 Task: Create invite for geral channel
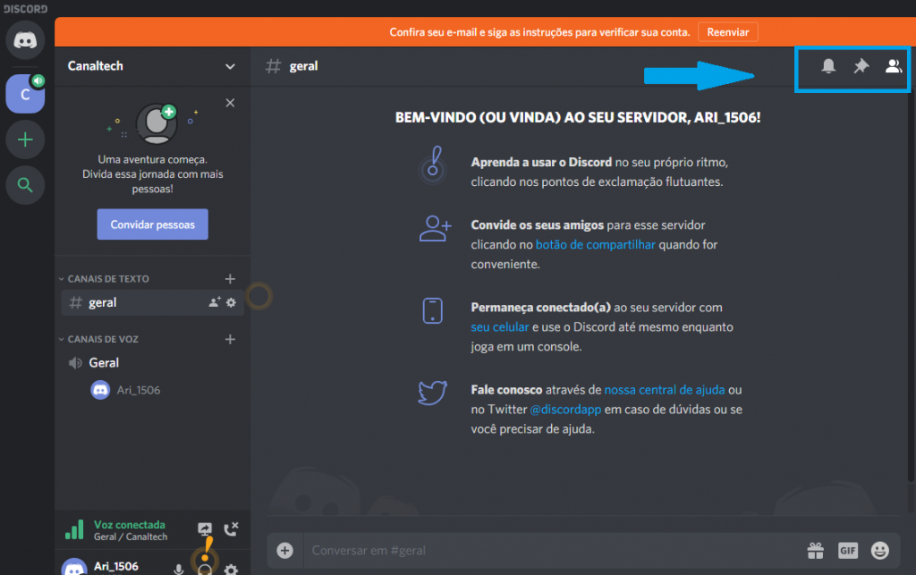(x=215, y=301)
